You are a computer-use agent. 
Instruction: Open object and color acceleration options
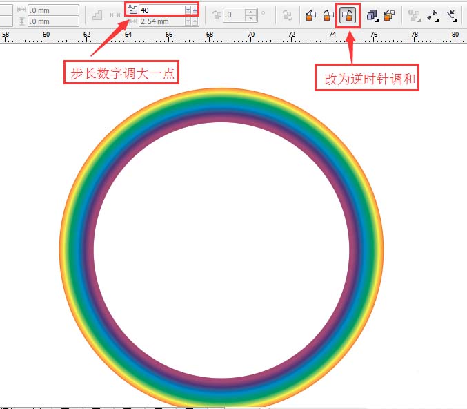point(372,15)
